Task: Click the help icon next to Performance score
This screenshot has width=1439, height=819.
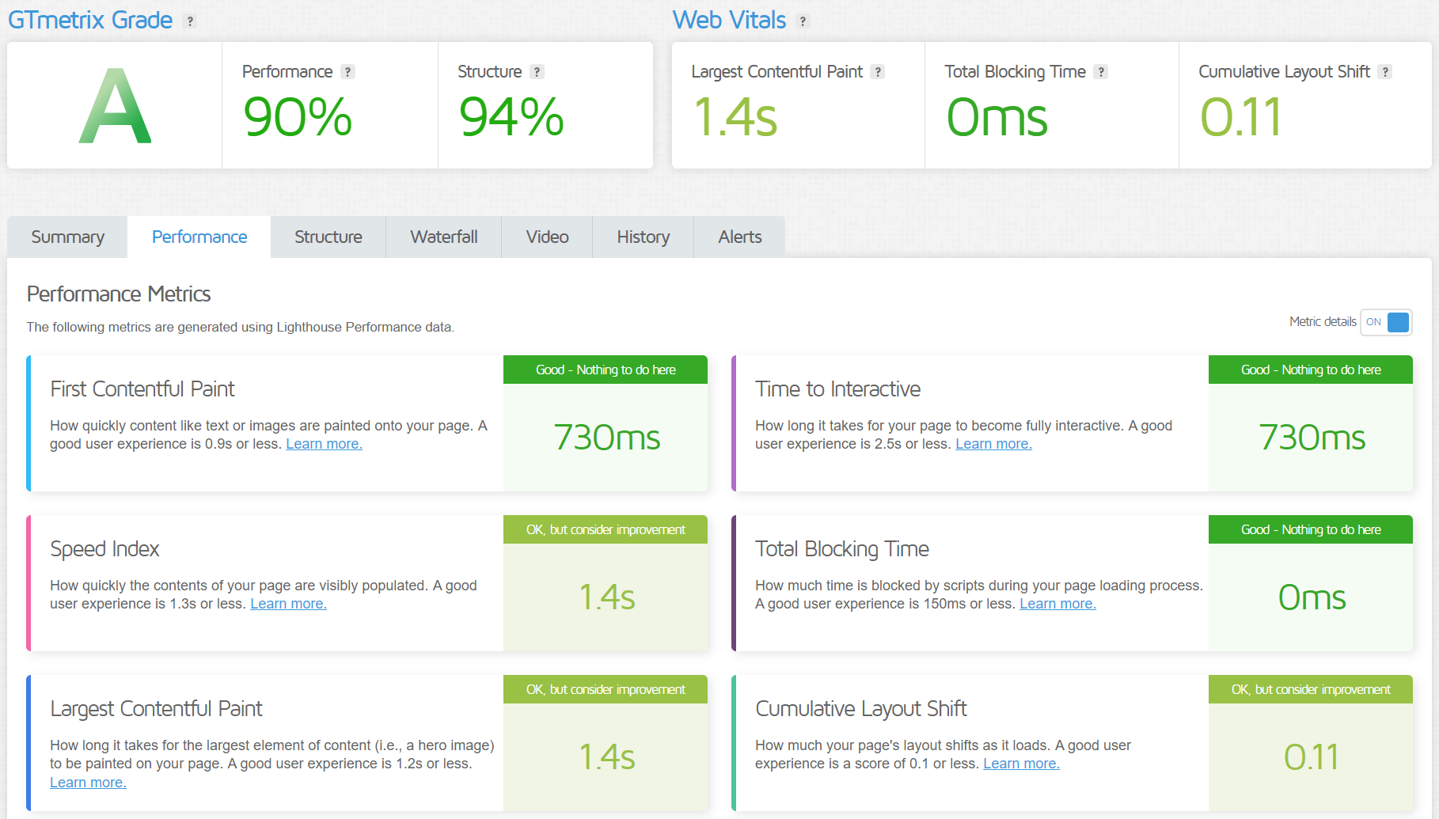Action: click(x=347, y=72)
